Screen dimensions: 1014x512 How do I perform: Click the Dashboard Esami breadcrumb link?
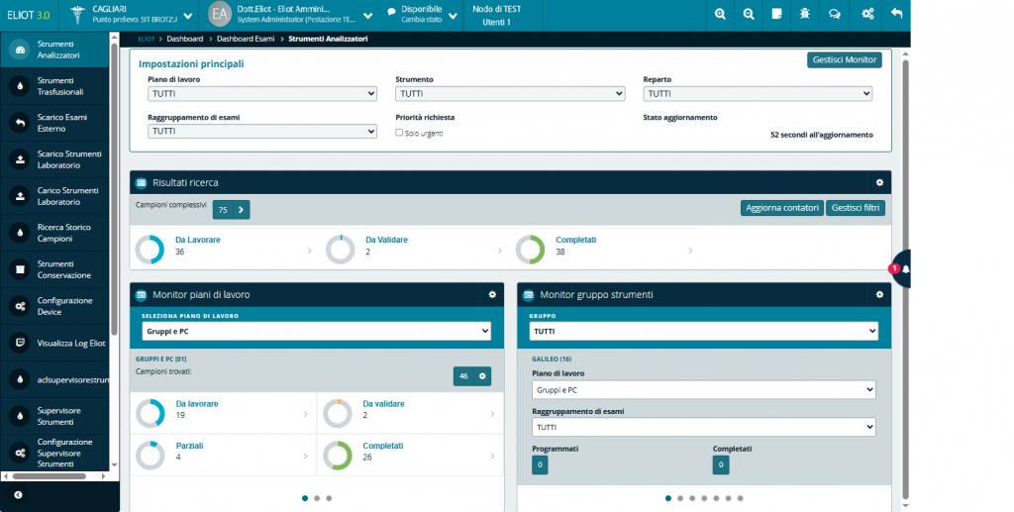[247, 39]
